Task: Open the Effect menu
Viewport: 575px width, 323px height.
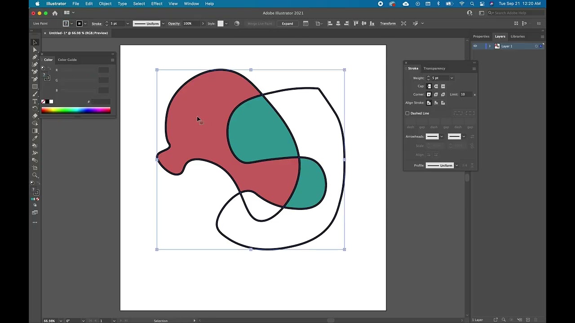Action: 157,4
